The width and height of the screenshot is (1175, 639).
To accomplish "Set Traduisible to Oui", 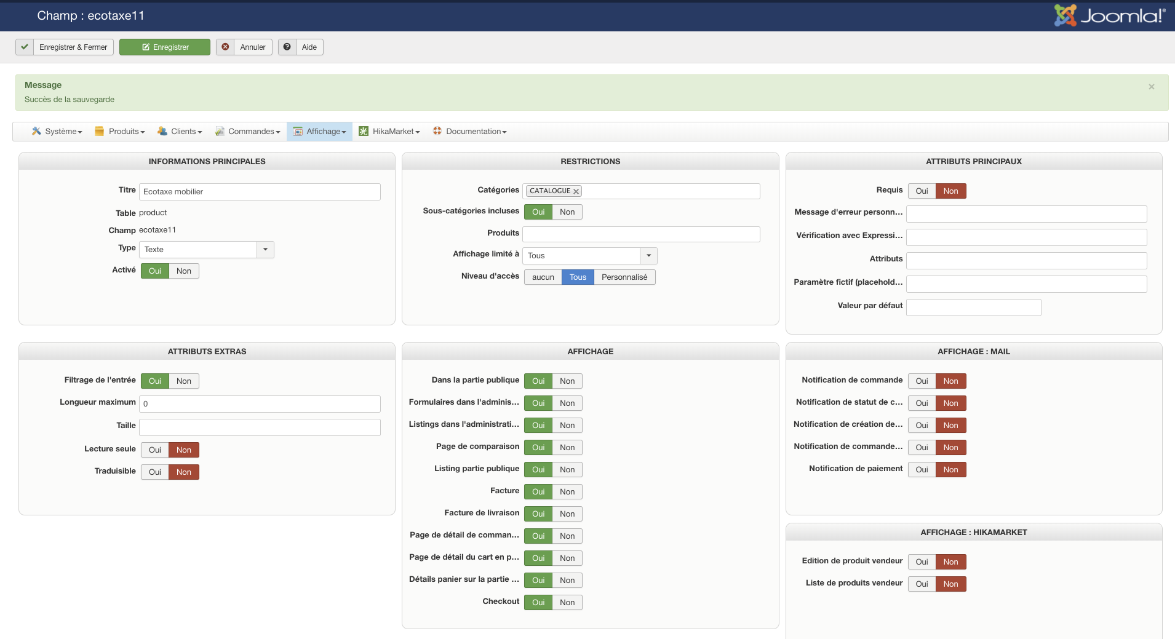I will [x=155, y=472].
